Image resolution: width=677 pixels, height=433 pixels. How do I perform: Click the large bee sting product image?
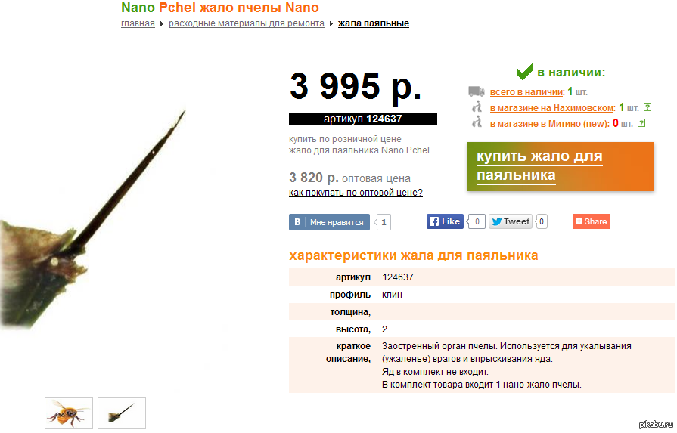[93, 220]
